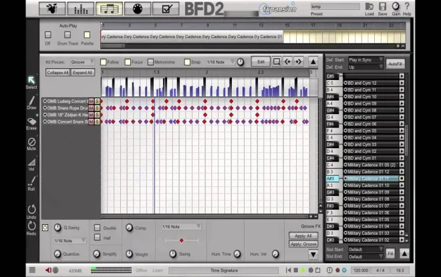Enable the Metronome checkbox
The height and width of the screenshot is (277, 441).
pos(150,62)
